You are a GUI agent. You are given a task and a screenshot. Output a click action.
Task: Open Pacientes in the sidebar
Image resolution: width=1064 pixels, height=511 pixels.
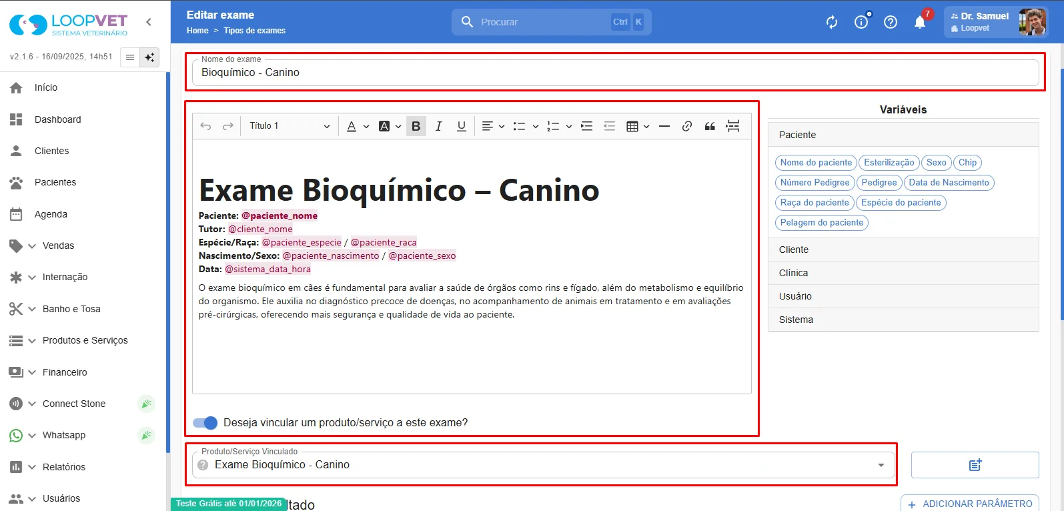point(55,182)
